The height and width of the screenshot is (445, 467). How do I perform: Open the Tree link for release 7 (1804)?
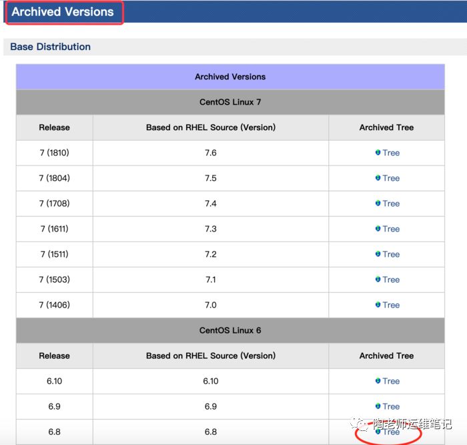pos(391,178)
